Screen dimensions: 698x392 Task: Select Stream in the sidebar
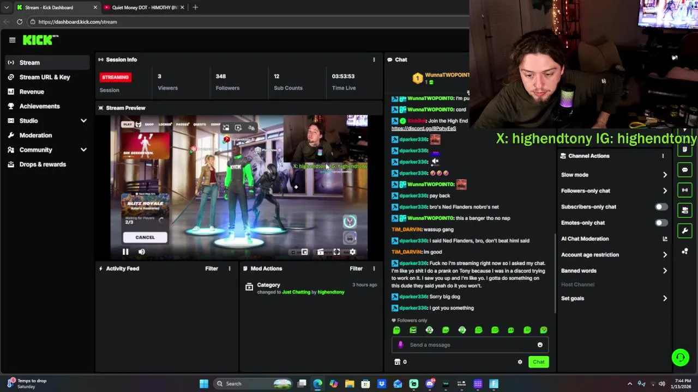coord(48,63)
